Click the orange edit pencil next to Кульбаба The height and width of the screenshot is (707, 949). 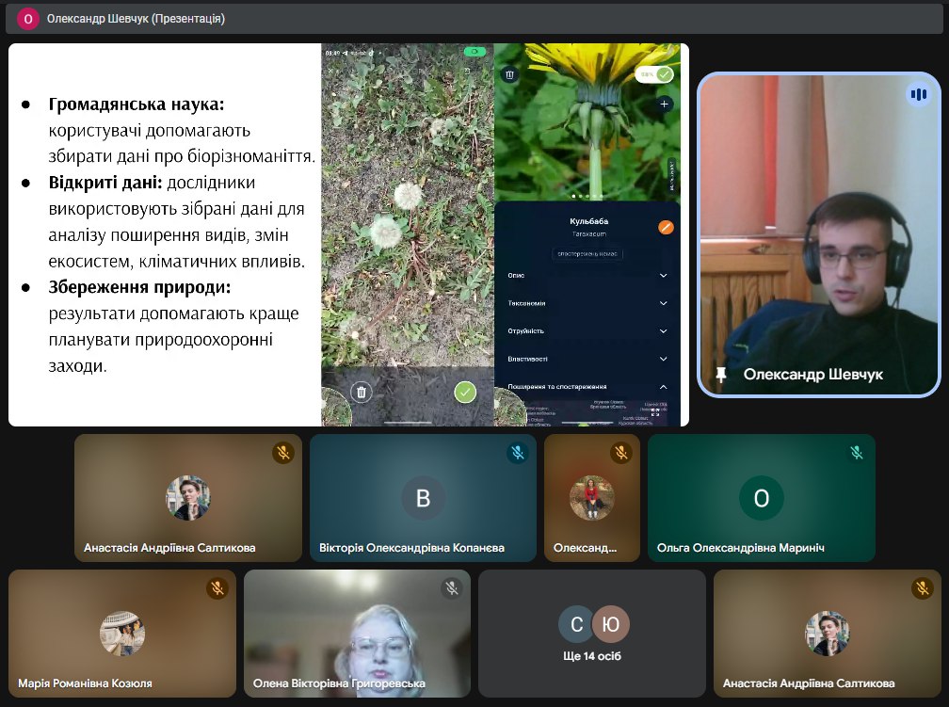tap(666, 227)
